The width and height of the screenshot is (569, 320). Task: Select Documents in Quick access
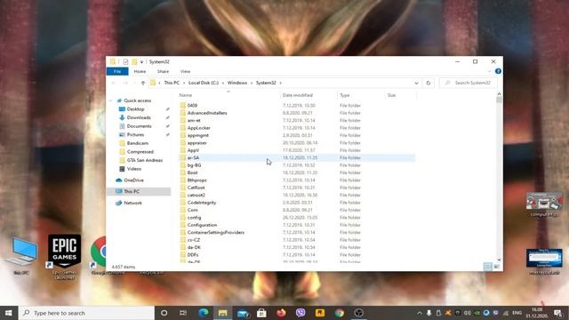click(139, 126)
